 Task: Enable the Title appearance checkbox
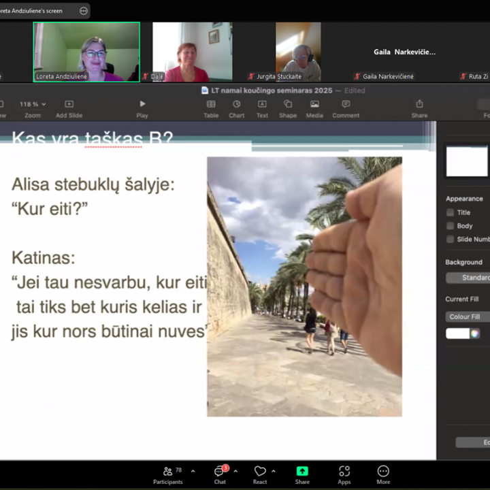(450, 212)
